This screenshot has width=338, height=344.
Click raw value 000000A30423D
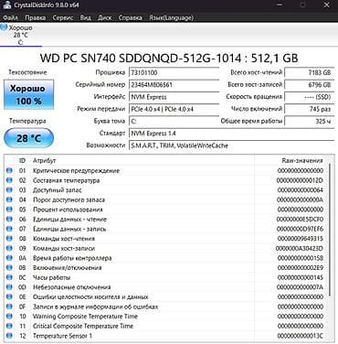point(300,248)
